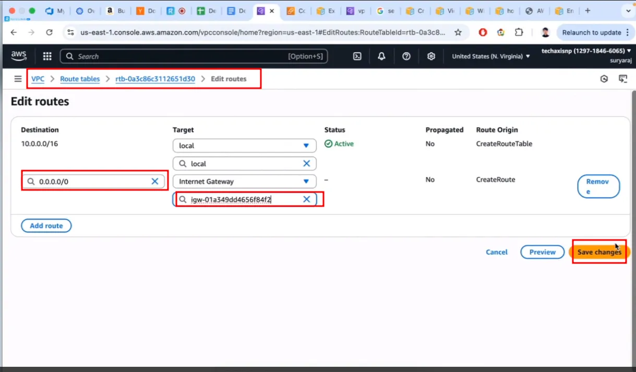Open the United States (N. Virginia) region selector
Screen dimensions: 636x372
pos(491,56)
